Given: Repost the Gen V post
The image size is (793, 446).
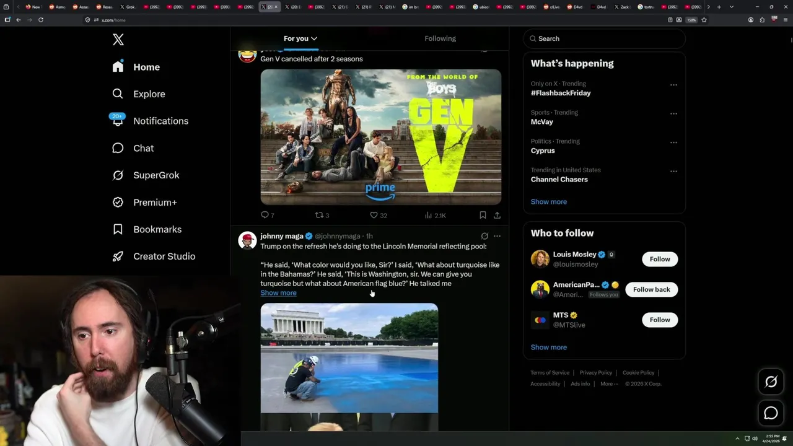Looking at the screenshot, I should click(322, 215).
